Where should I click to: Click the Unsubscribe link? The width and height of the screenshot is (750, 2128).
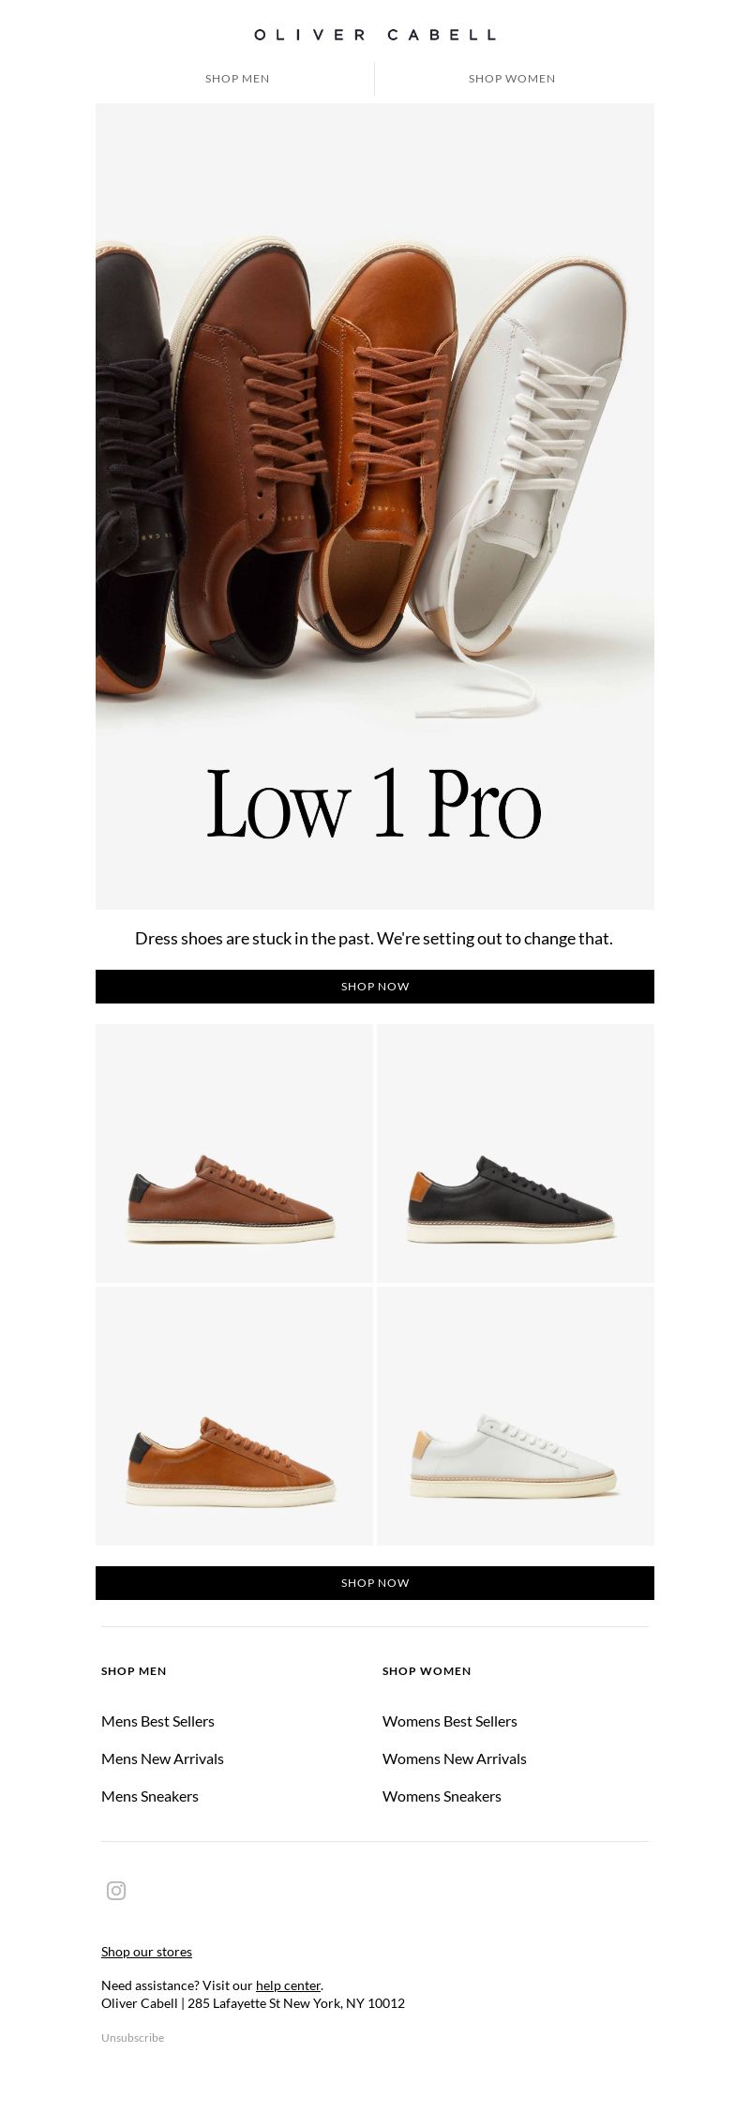click(x=132, y=2038)
